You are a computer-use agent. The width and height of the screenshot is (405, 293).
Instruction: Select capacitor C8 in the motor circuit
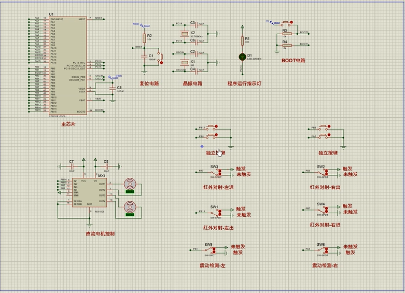106,166
